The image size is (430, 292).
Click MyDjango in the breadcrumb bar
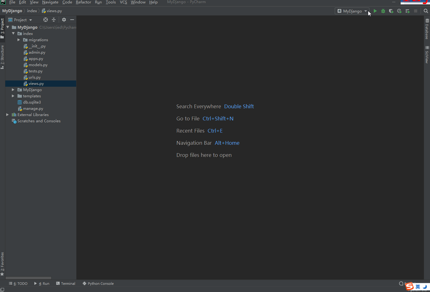pyautogui.click(x=12, y=11)
